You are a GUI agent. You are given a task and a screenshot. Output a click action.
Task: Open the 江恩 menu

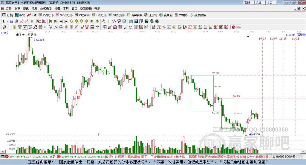[x=34, y=9]
